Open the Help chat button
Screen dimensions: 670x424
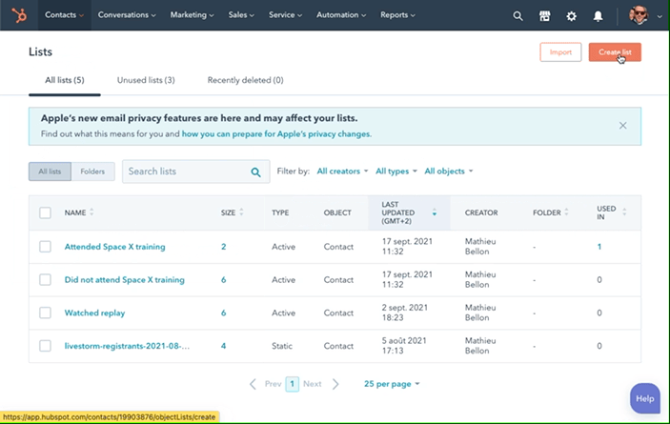pos(644,398)
